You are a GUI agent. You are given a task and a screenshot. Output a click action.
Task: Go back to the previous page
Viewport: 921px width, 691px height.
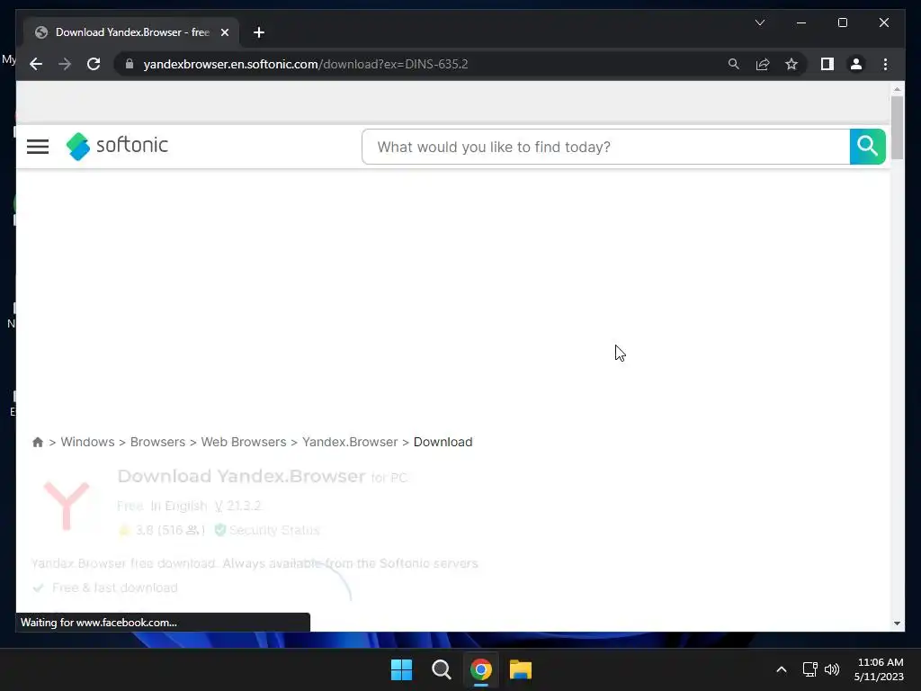pos(36,64)
